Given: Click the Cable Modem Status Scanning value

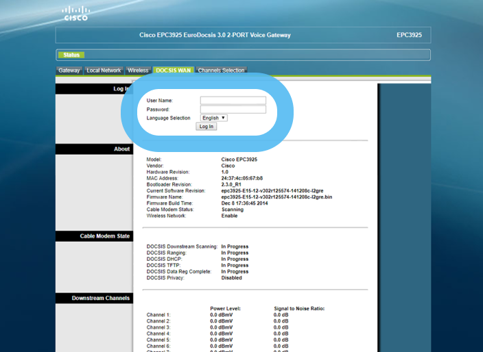Looking at the screenshot, I should tap(232, 210).
